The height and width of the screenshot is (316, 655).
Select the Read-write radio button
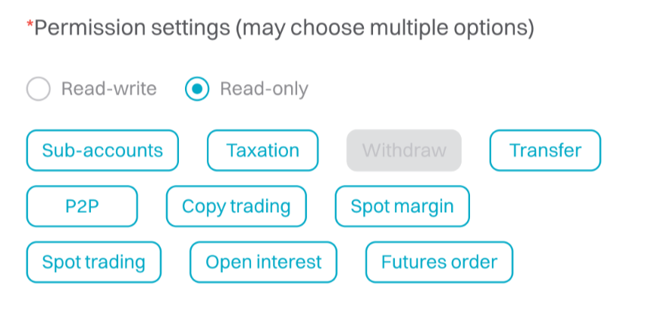[x=38, y=89]
